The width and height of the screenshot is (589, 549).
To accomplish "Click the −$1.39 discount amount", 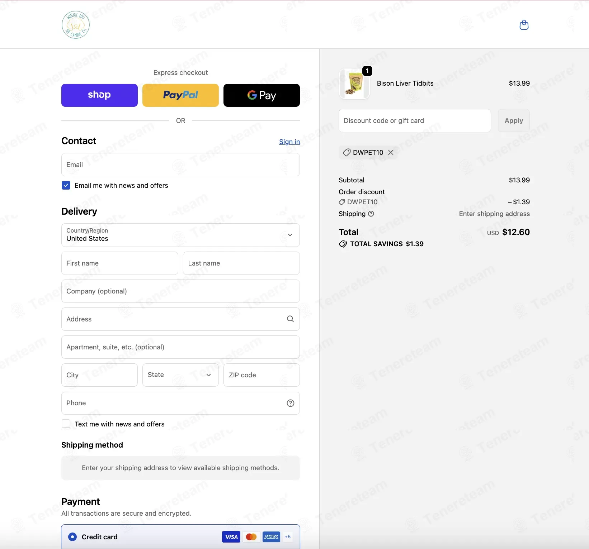I will 519,202.
